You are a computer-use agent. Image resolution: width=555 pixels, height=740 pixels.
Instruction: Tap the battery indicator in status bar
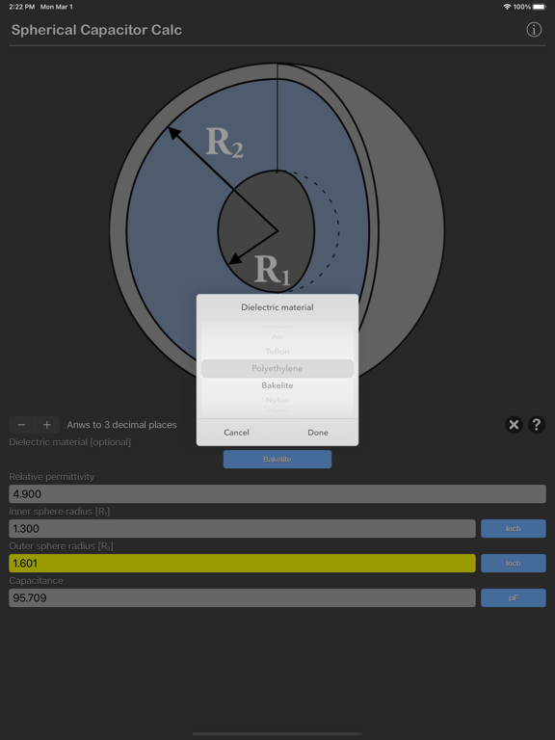coord(539,7)
